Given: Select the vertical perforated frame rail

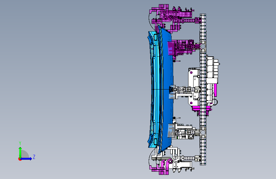Looking at the screenshot, I should [203, 89].
